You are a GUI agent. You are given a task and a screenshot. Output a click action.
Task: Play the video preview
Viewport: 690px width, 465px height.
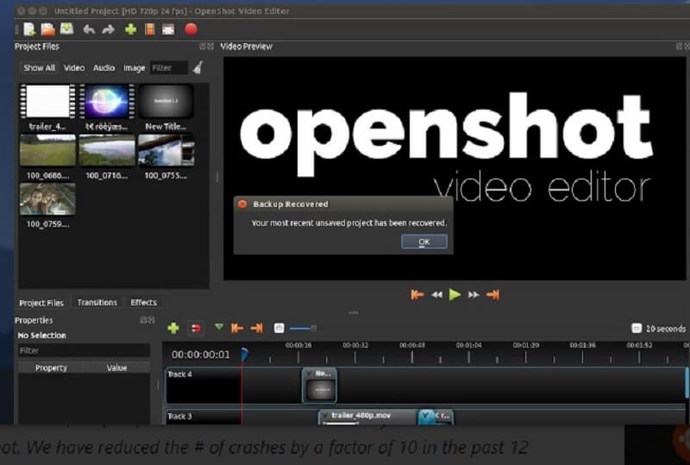pyautogui.click(x=455, y=294)
